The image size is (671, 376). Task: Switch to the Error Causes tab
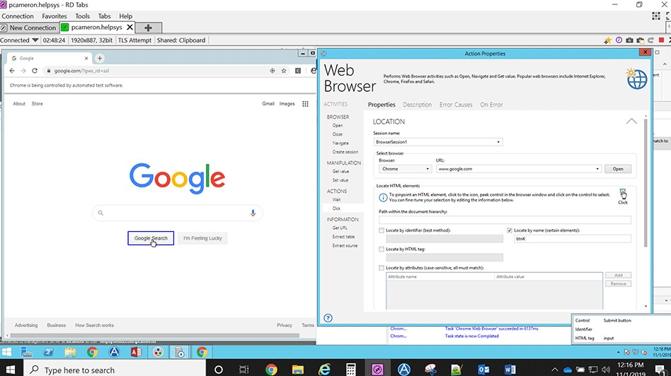click(x=456, y=105)
